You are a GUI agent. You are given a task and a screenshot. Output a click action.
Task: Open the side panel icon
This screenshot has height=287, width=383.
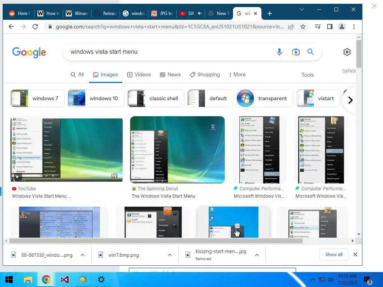[330, 27]
